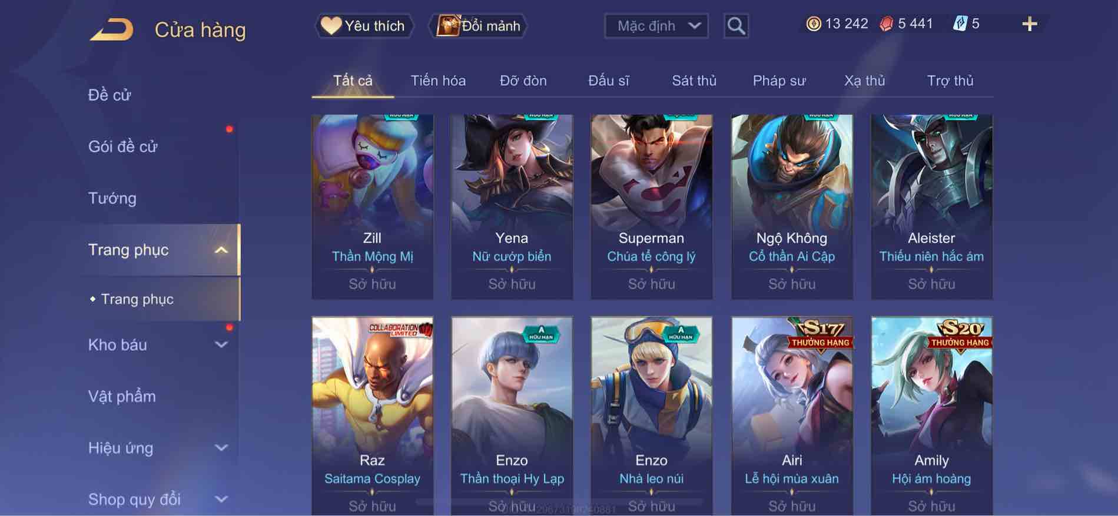The image size is (1118, 516).
Task: Select the Tiến hóa tab
Action: [x=438, y=81]
